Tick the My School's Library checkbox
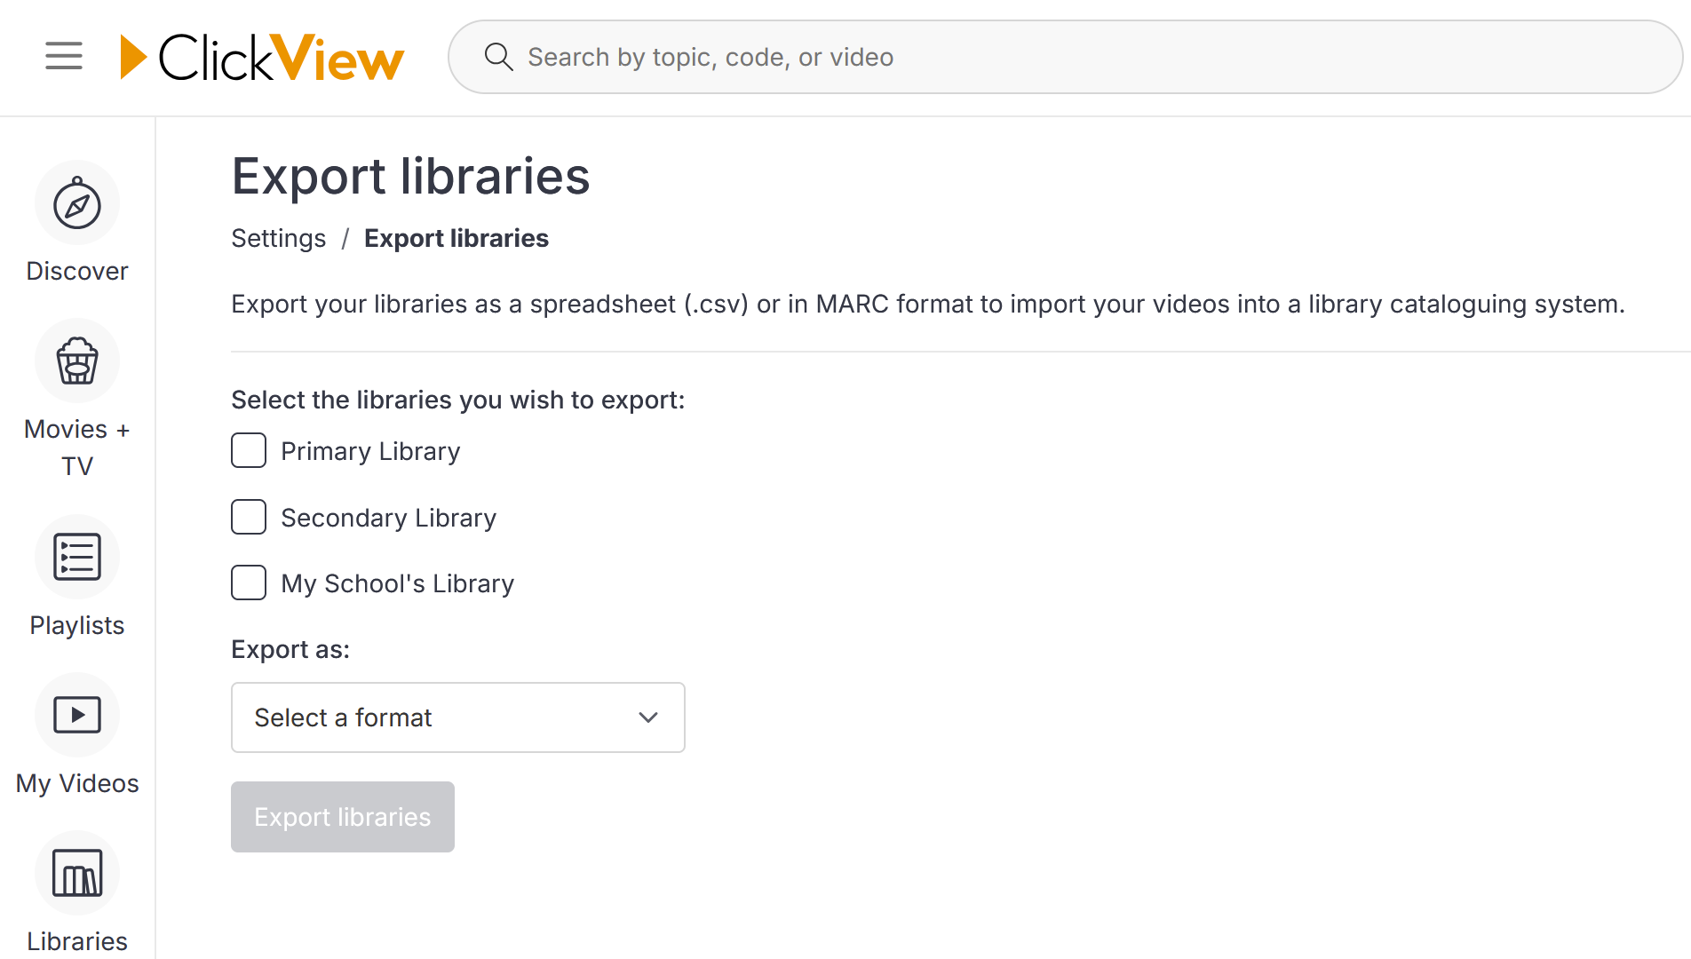The height and width of the screenshot is (959, 1691). (x=249, y=583)
